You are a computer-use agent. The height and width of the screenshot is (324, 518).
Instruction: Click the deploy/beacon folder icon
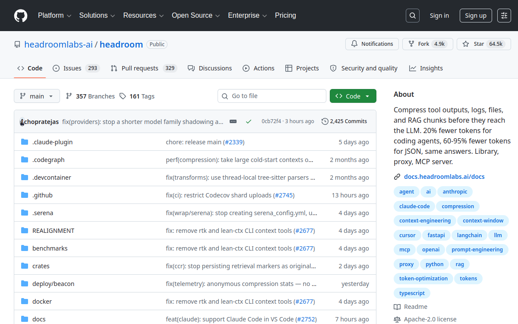pyautogui.click(x=25, y=284)
